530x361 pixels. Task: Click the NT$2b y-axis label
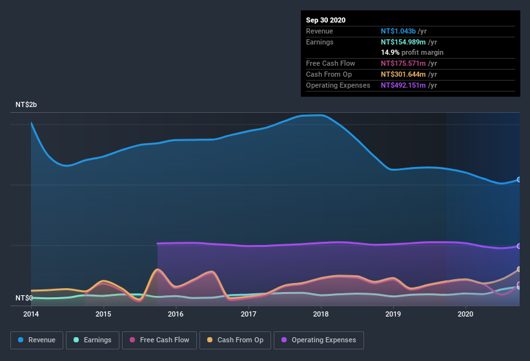click(26, 104)
